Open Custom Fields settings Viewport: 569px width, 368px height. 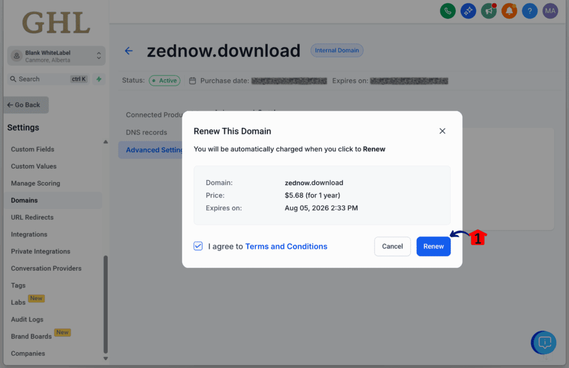click(33, 149)
